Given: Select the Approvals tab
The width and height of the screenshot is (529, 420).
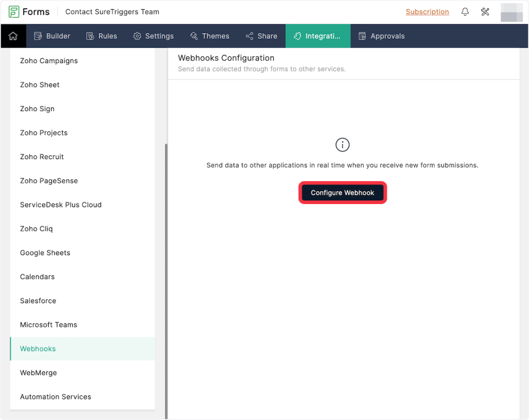Looking at the screenshot, I should click(x=381, y=36).
